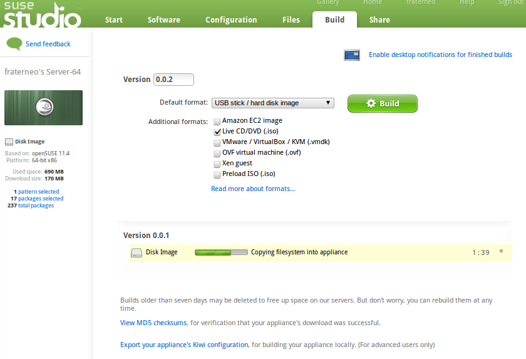Click the 690 MB used space value
This screenshot has width=526, height=359.
click(x=54, y=172)
